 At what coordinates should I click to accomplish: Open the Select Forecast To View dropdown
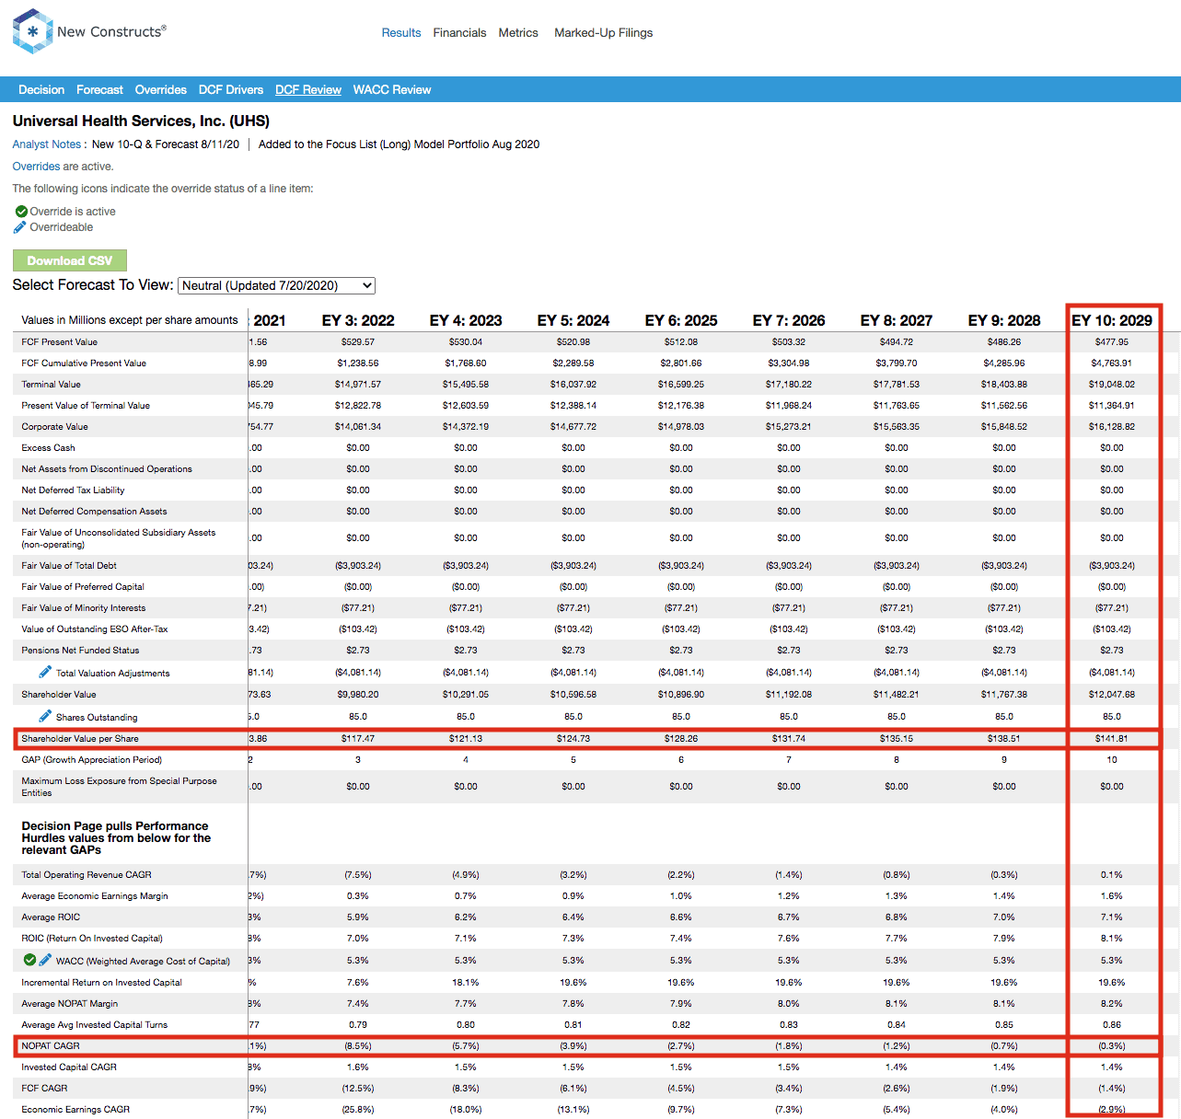pyautogui.click(x=276, y=285)
